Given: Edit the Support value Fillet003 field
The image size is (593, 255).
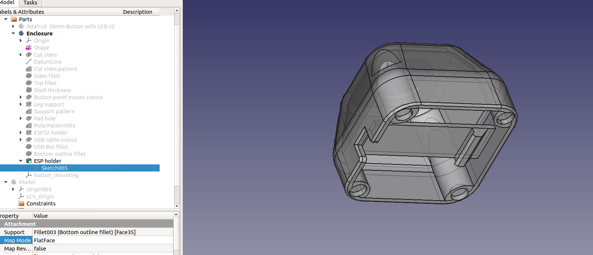Looking at the screenshot, I should 103,232.
